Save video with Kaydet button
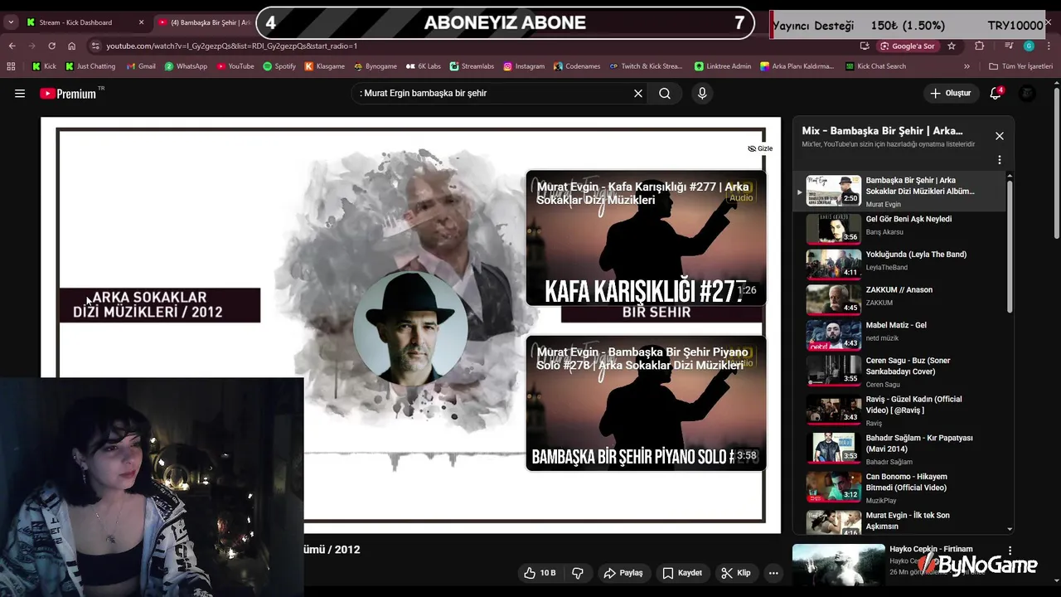 click(x=682, y=573)
